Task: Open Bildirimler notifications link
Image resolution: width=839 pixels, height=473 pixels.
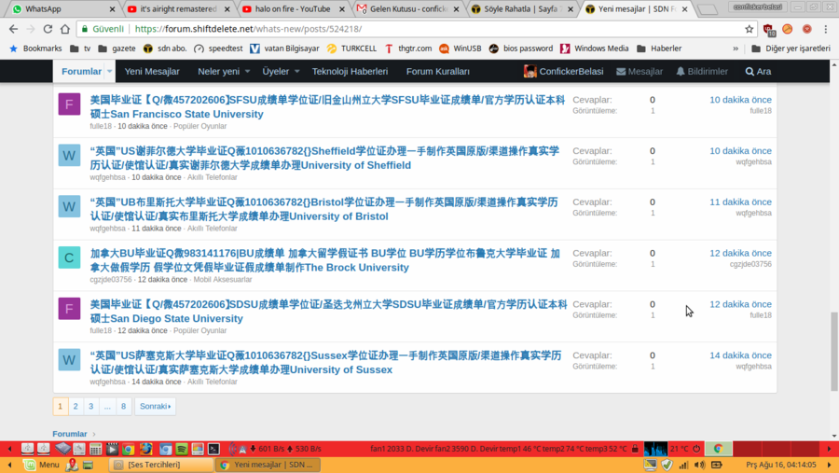Action: (702, 71)
